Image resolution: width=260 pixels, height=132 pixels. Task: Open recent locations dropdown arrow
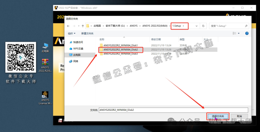pyautogui.click(x=79, y=26)
